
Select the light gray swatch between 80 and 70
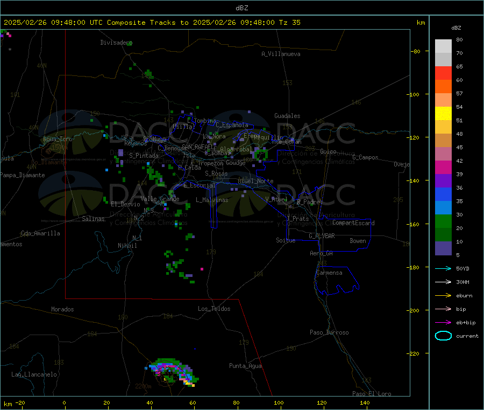click(443, 46)
